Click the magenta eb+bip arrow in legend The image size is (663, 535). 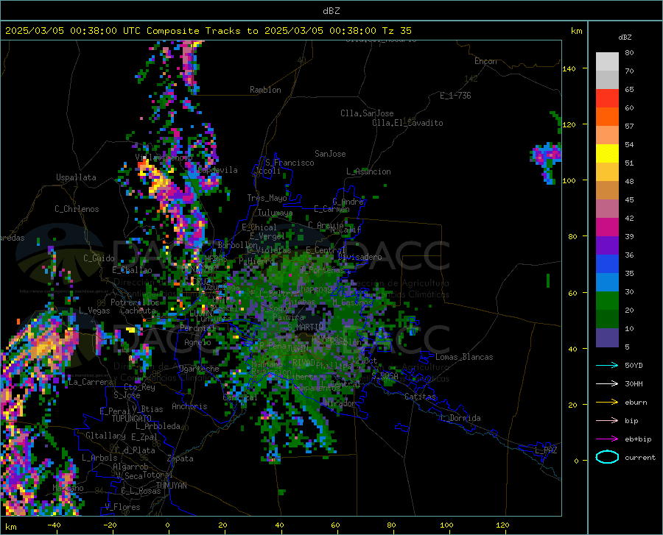click(x=607, y=439)
